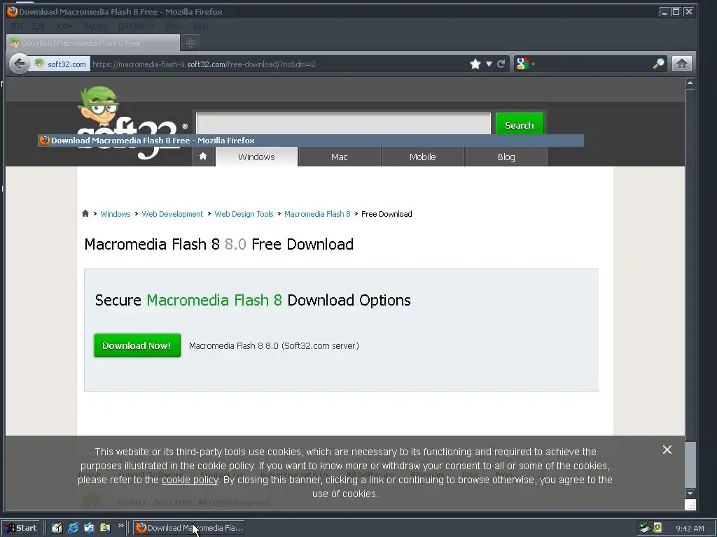The image size is (717, 537).
Task: Launch Internet Explorer from quick launch
Action: 73,528
